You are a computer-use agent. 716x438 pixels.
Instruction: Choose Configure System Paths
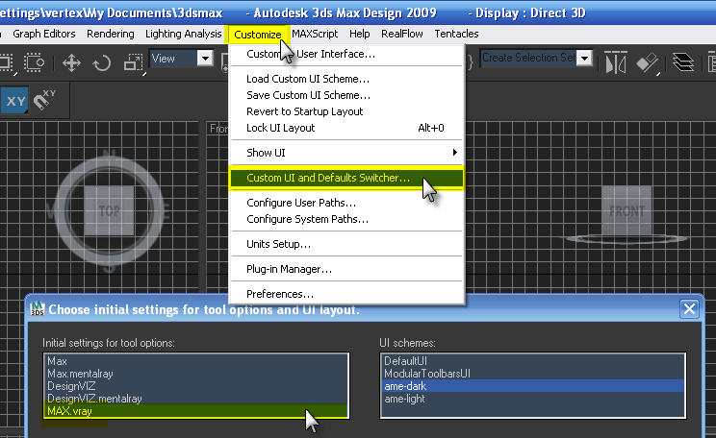coord(346,219)
